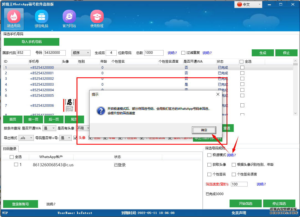Go to 后一页 next page
Image resolution: width=300 pixels, height=217 pixels.
point(54,119)
